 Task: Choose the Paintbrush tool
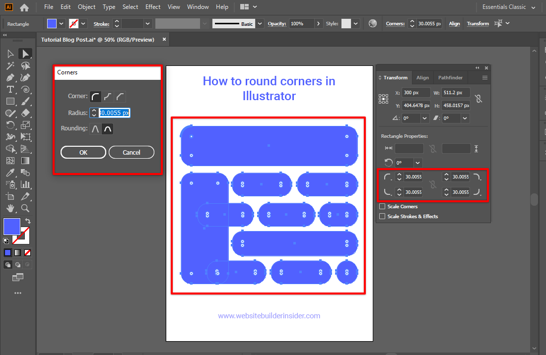click(x=25, y=101)
